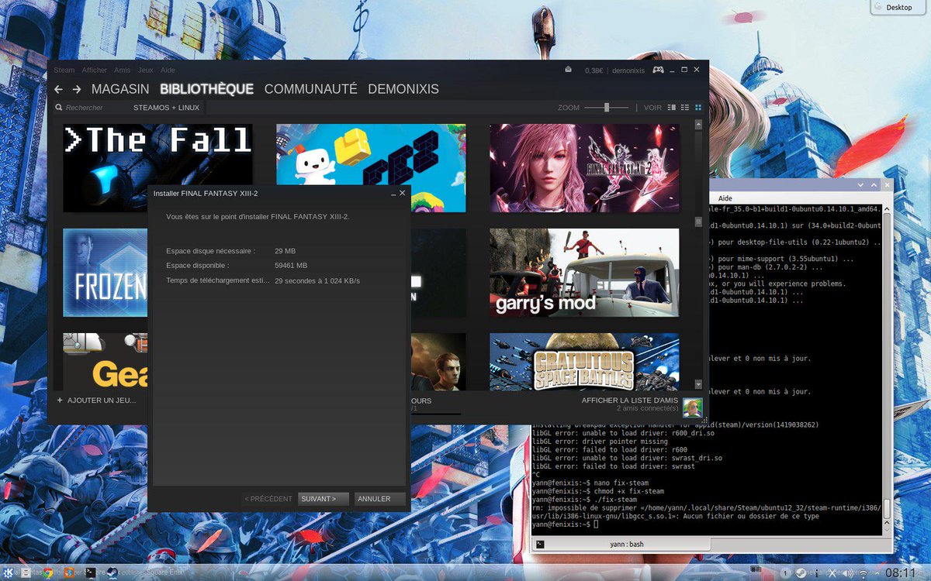
Task: Click AJOUTER UN JEU link
Action: [x=102, y=401]
